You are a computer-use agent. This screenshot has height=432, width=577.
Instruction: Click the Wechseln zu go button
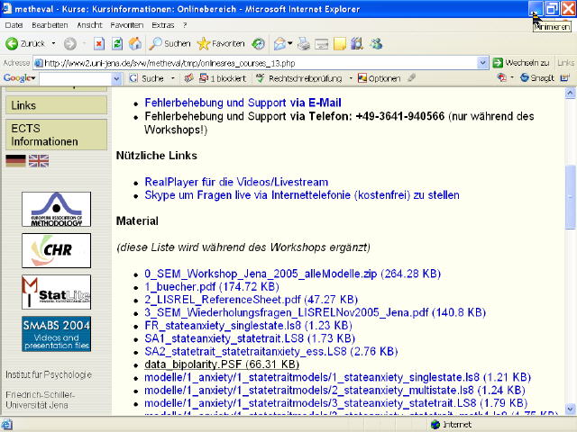tap(521, 63)
